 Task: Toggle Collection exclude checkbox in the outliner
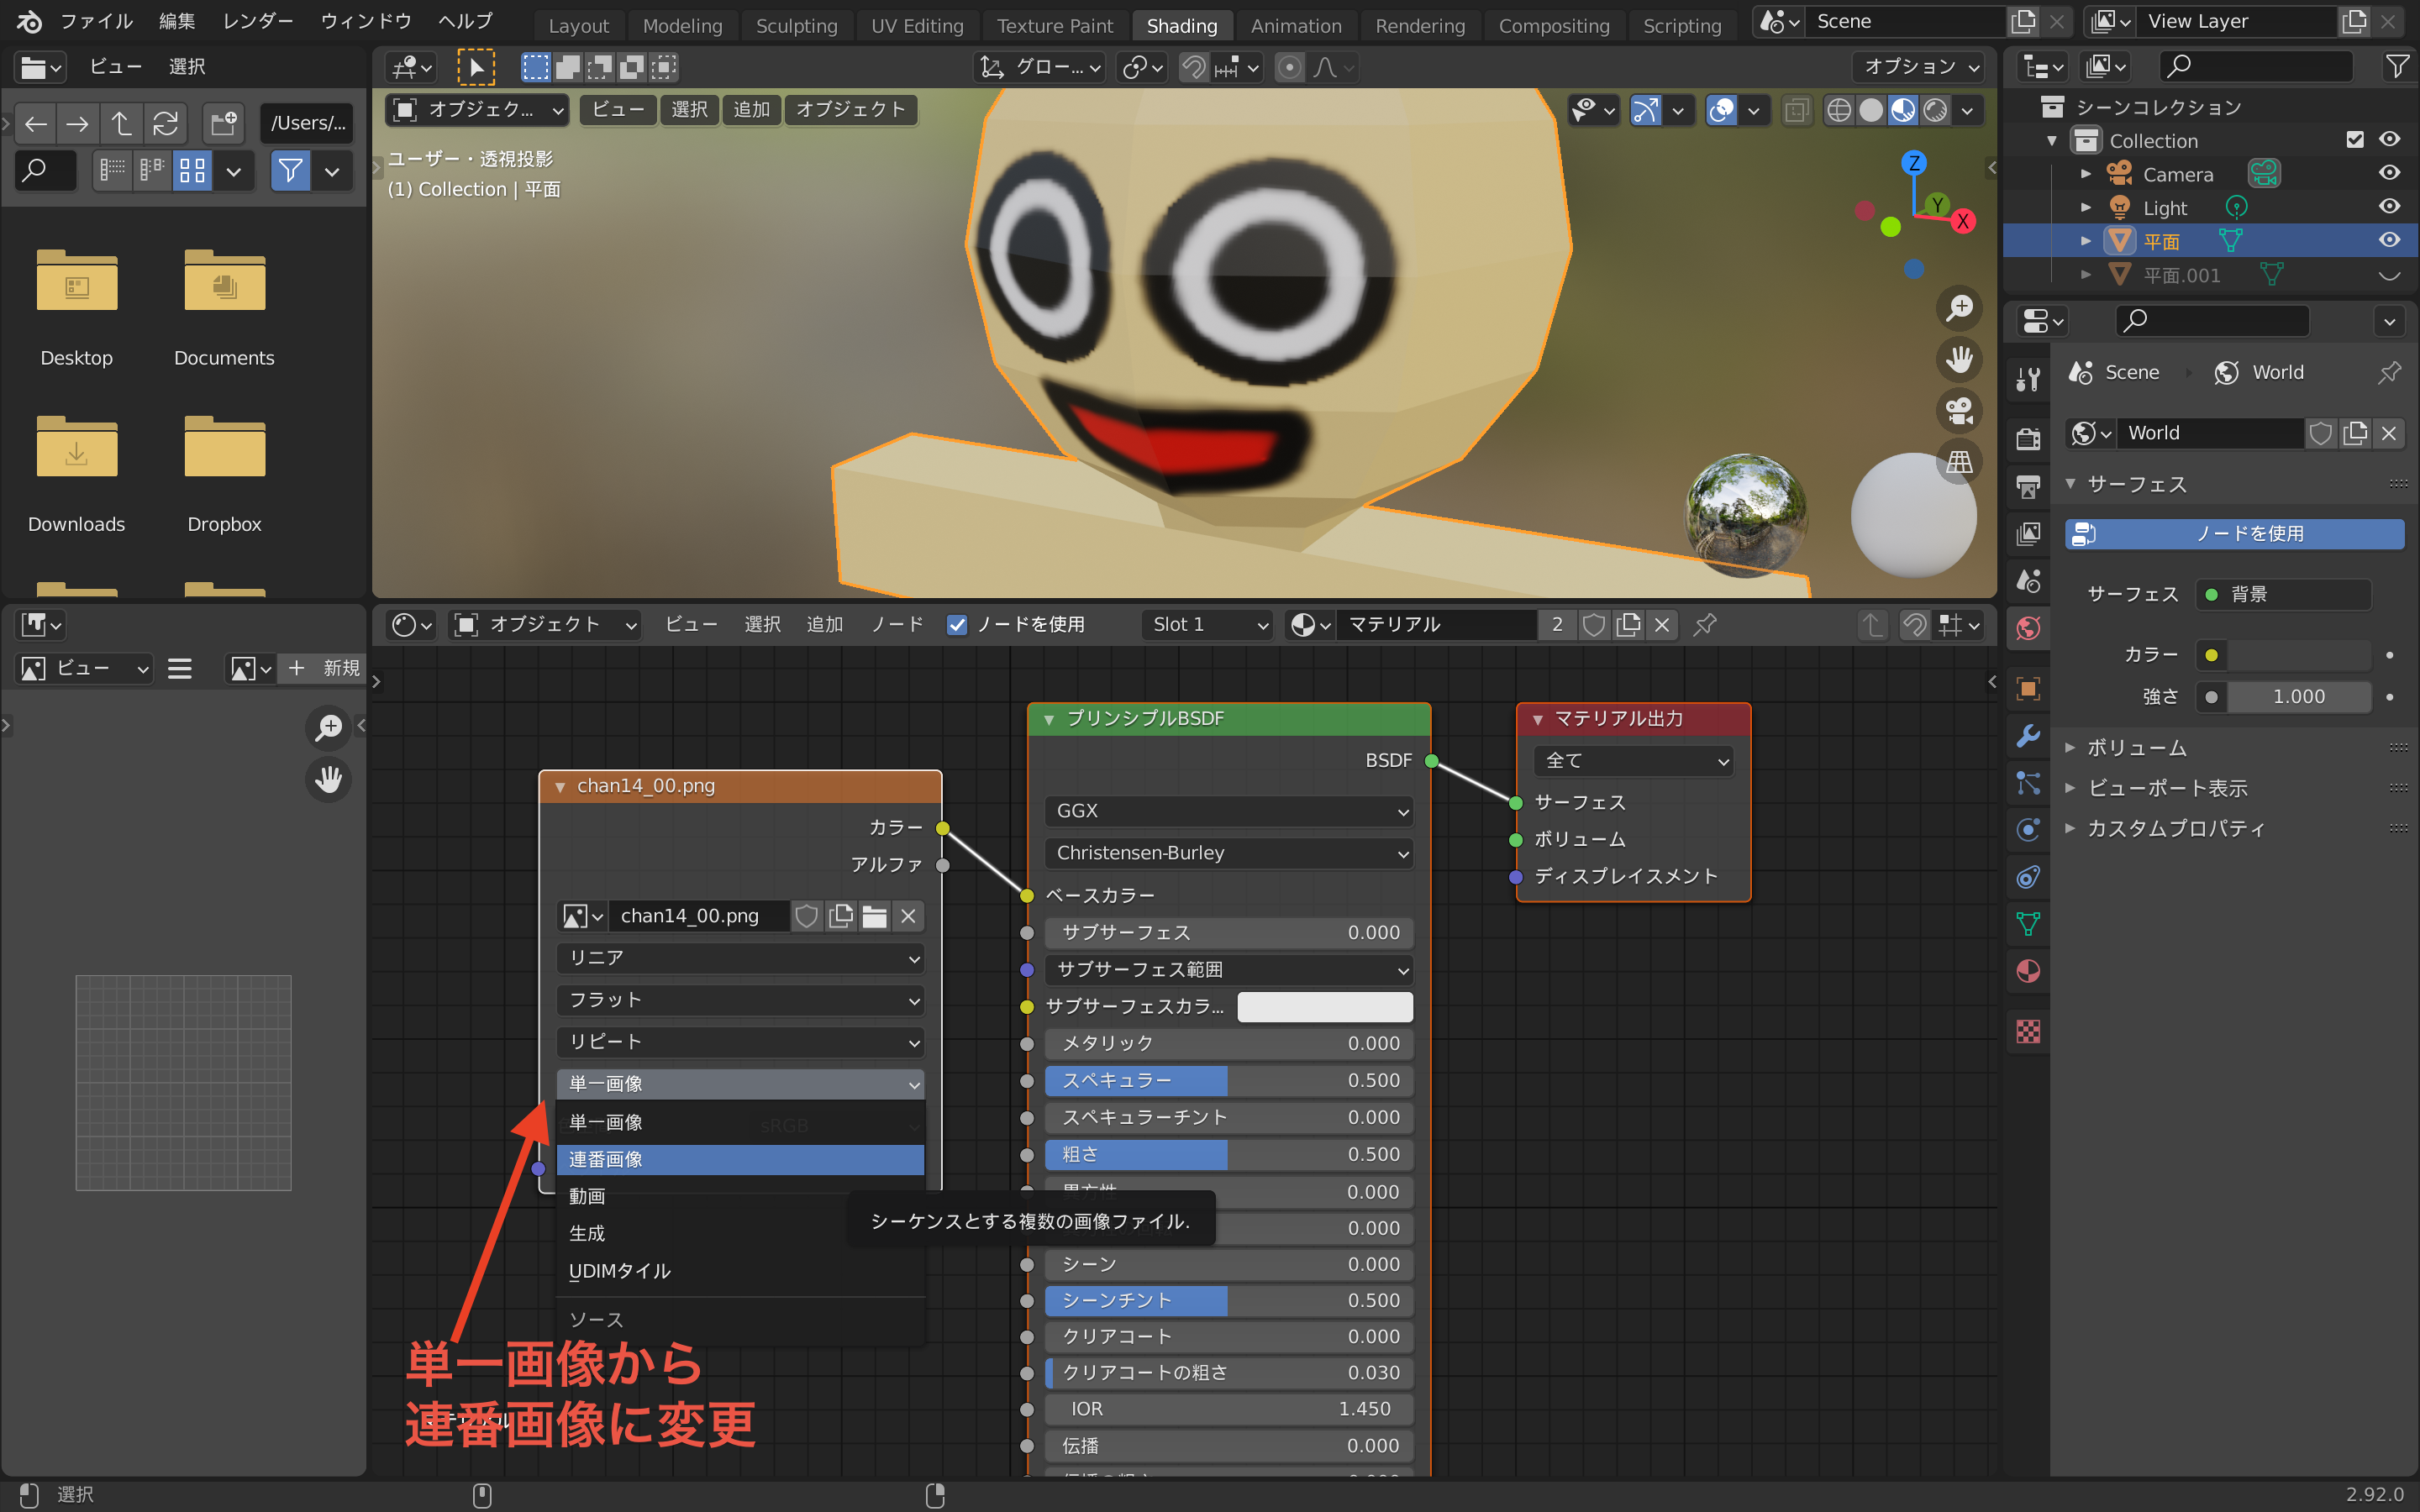click(x=2354, y=140)
